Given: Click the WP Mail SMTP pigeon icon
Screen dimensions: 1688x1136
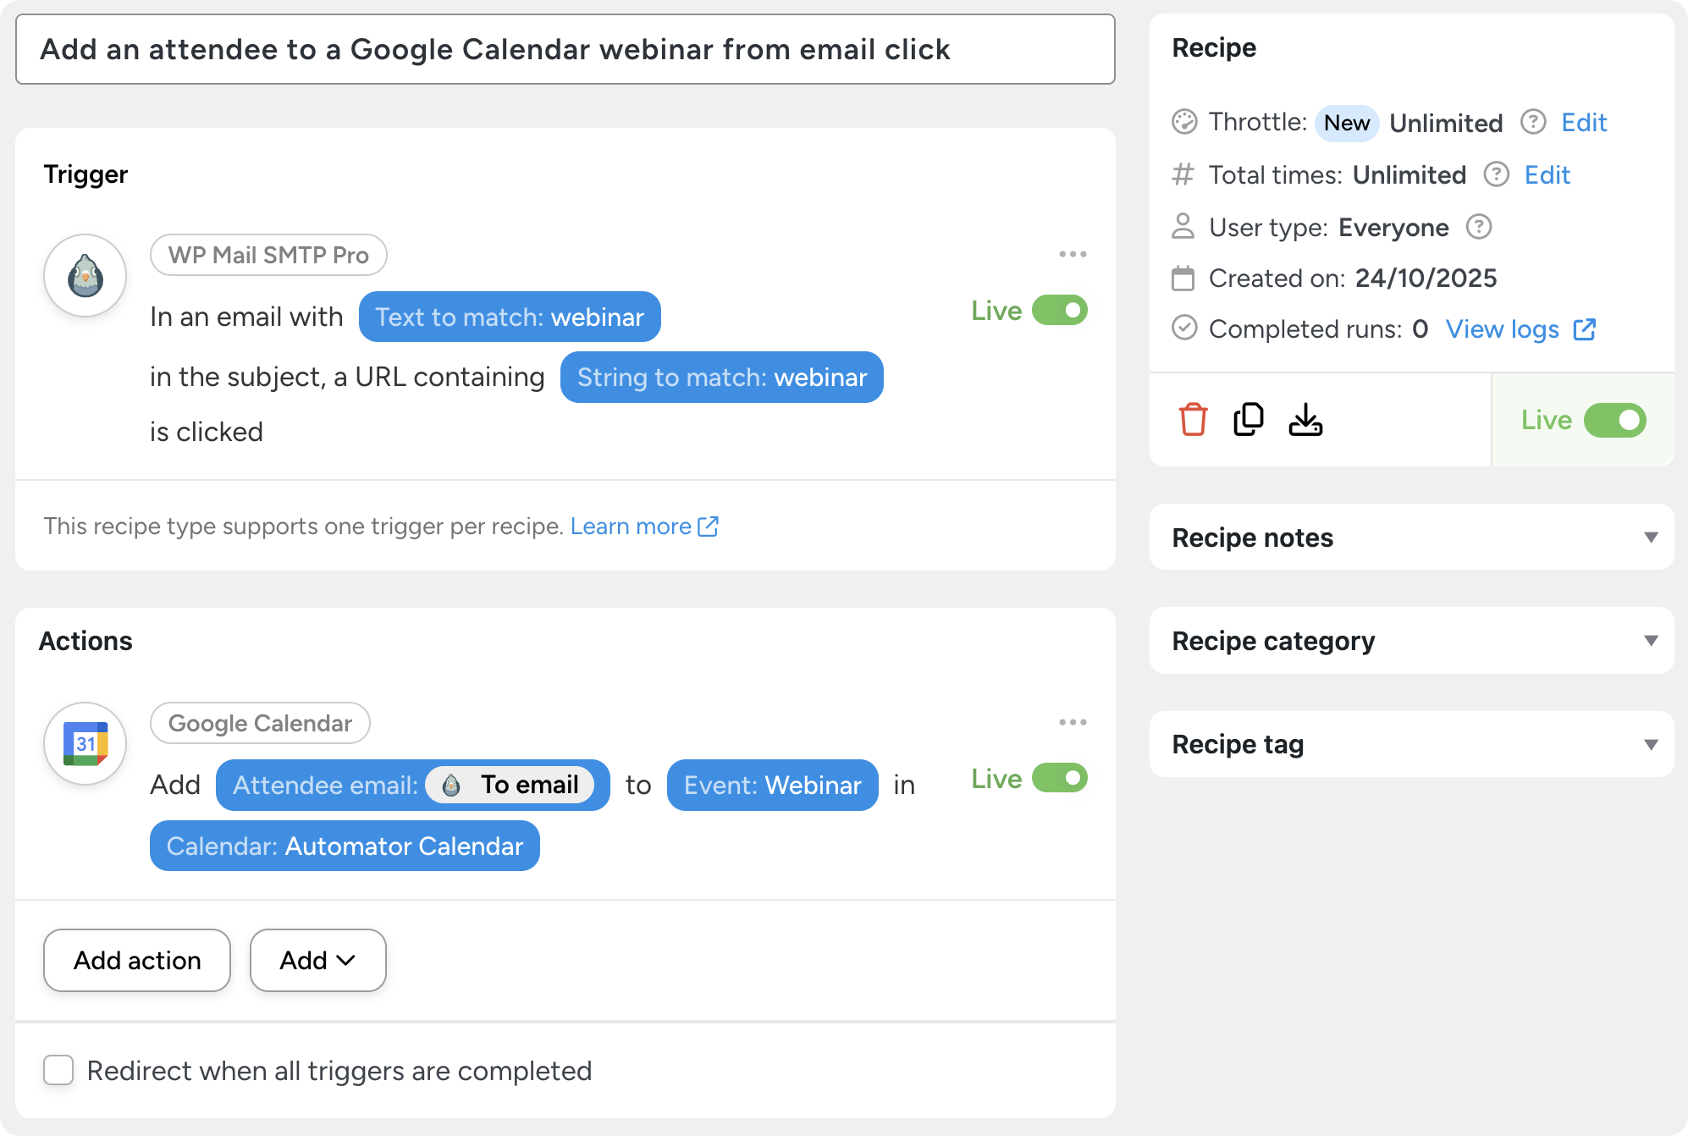Looking at the screenshot, I should (86, 276).
